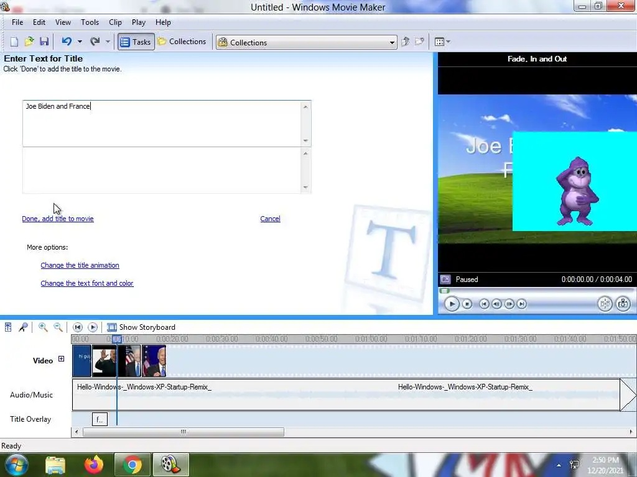Select the blue 'hi guy' title clip
Screen dimensions: 637x477
click(81, 361)
